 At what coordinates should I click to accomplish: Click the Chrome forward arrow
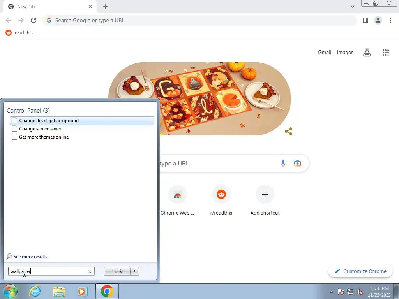click(x=21, y=20)
